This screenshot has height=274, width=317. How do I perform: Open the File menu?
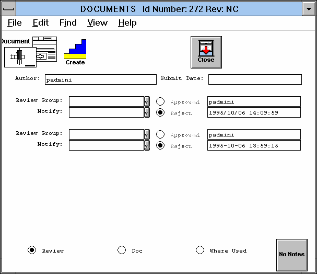click(15, 22)
